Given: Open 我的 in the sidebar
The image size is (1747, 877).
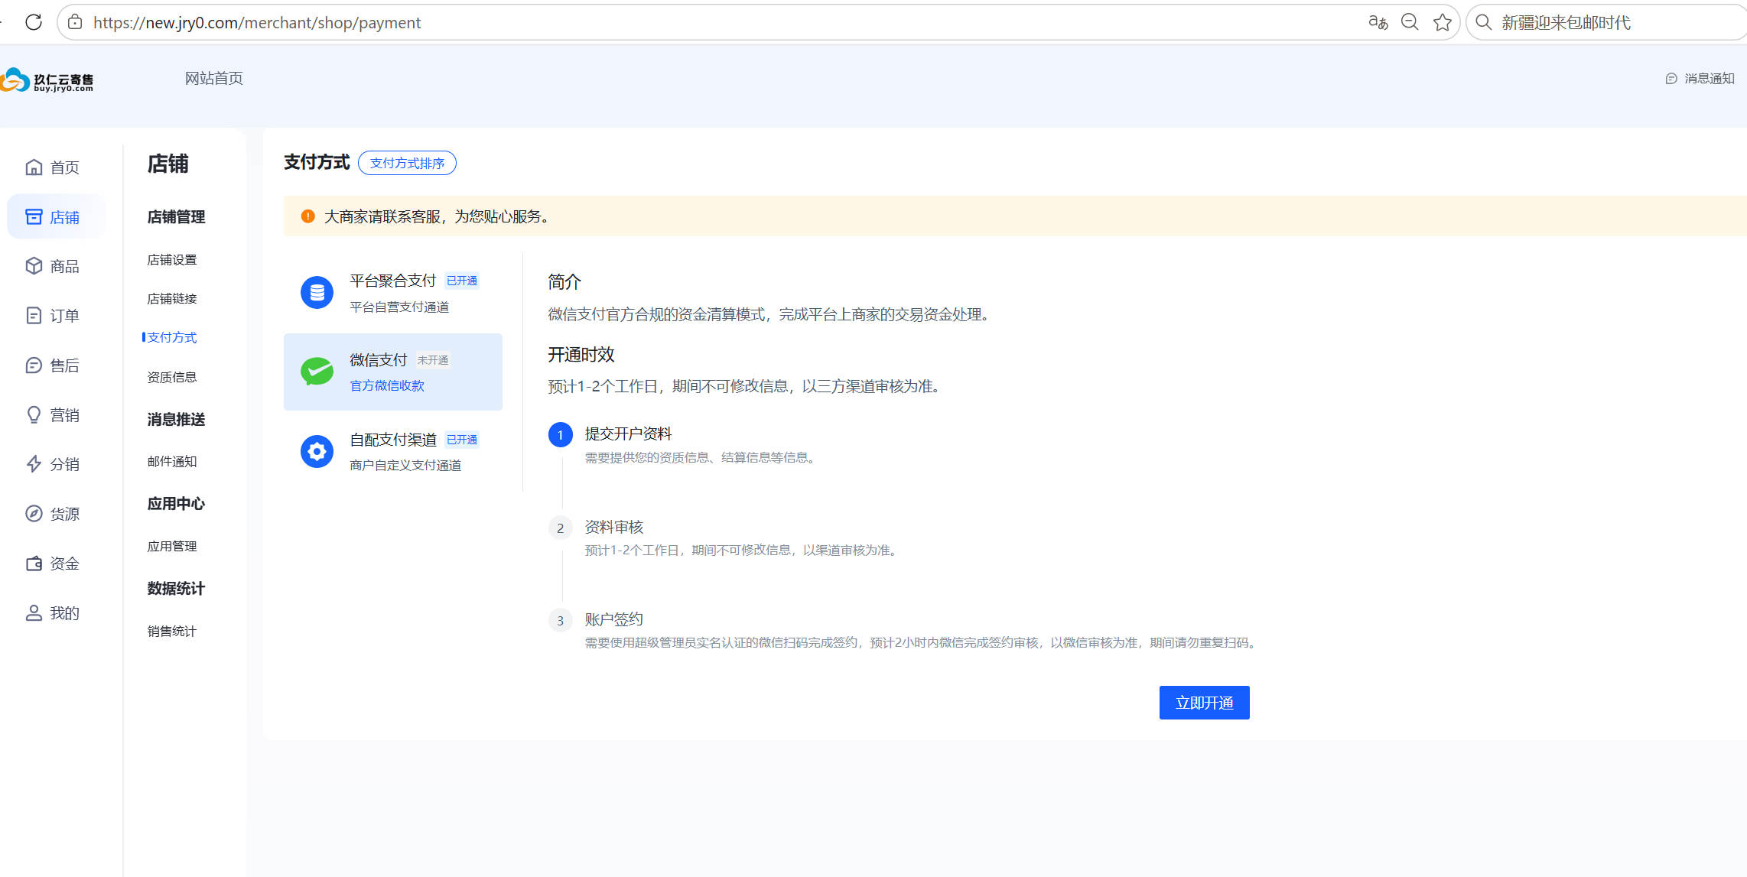Looking at the screenshot, I should 53,613.
